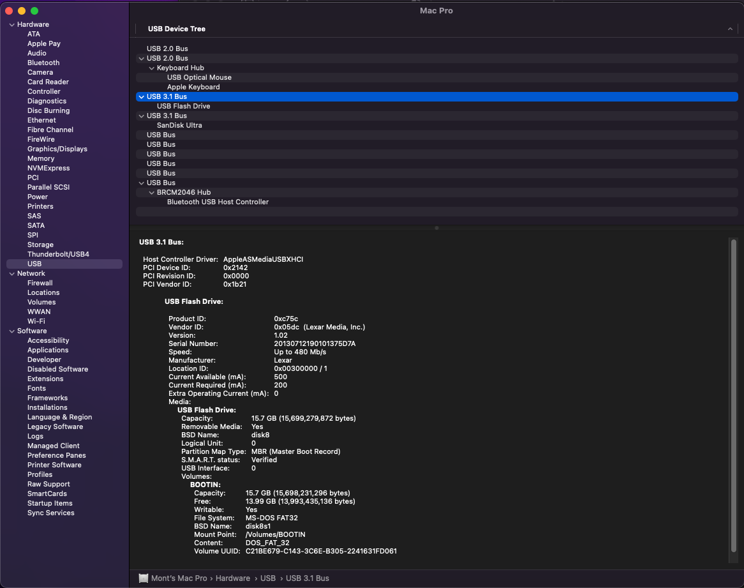Image resolution: width=744 pixels, height=588 pixels.
Task: Collapse the Hardware section chevron
Action: (11, 25)
